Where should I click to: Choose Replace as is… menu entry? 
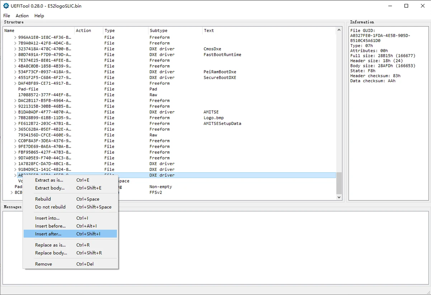[x=70, y=245]
